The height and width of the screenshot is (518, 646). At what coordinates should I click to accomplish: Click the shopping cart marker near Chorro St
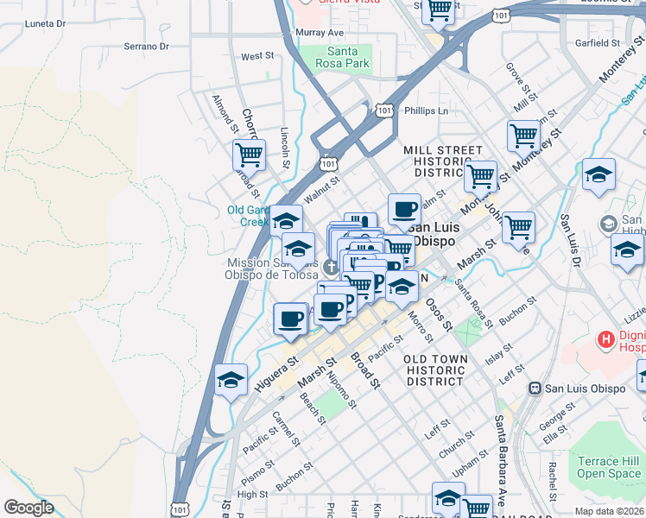click(x=249, y=157)
